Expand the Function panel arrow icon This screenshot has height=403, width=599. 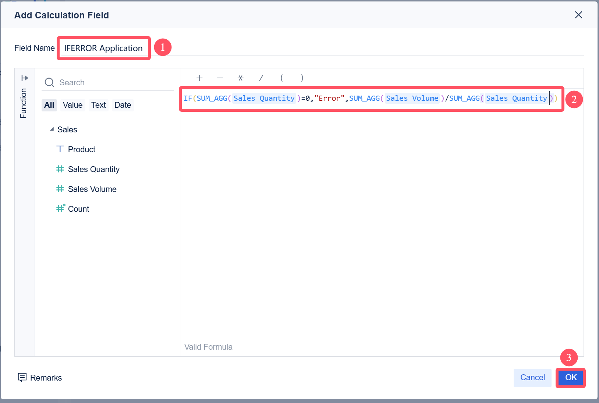[25, 78]
